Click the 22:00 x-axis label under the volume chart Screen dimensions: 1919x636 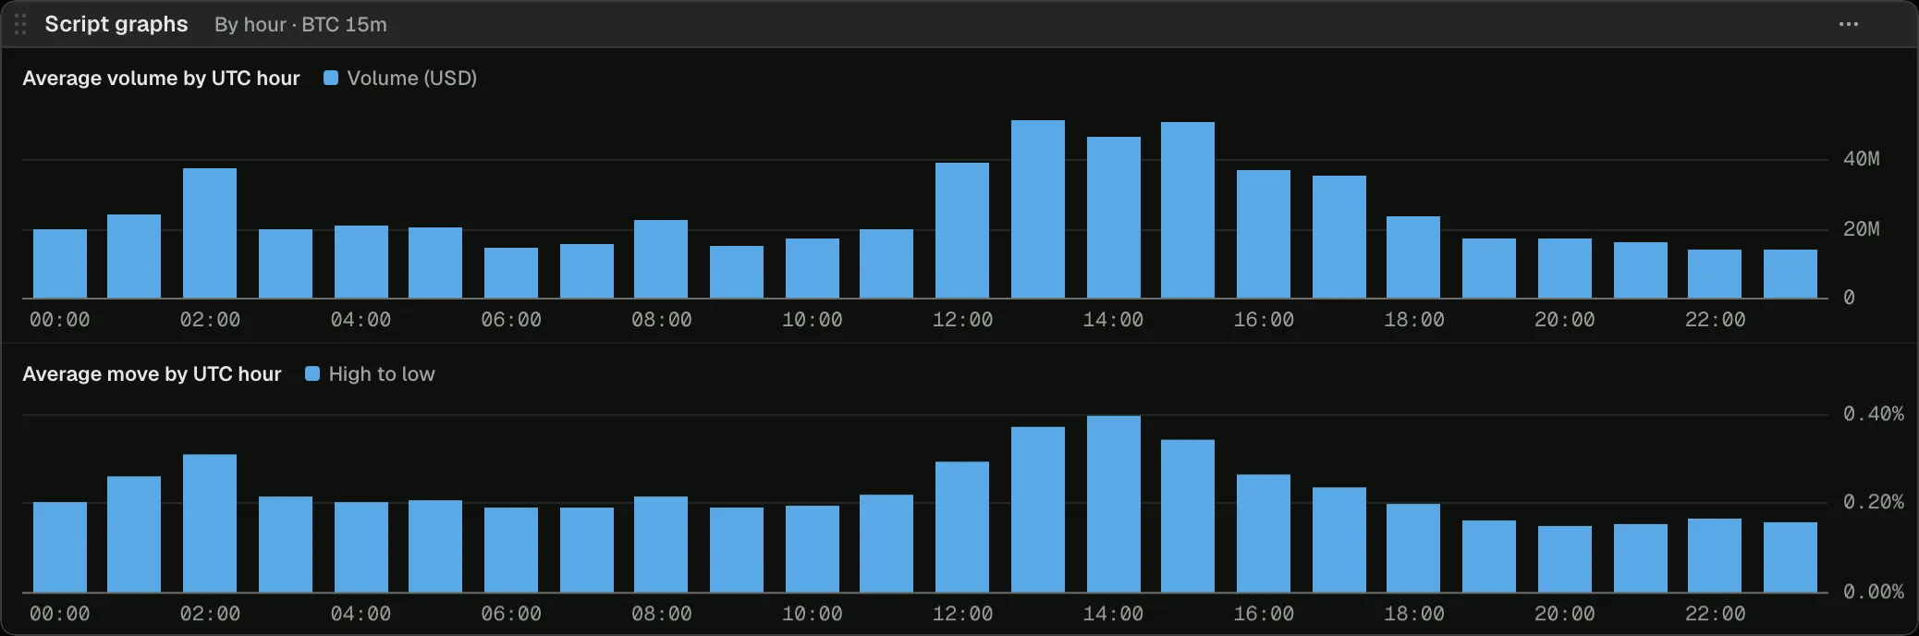coord(1716,320)
